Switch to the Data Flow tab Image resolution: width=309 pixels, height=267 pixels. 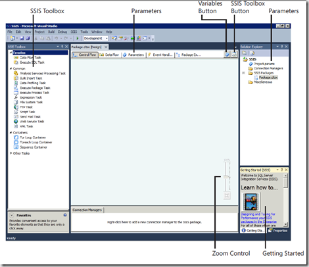point(109,55)
